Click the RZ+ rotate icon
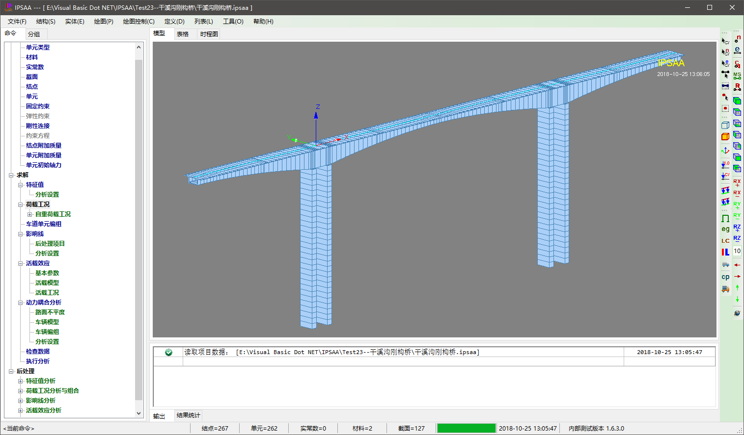Screen dimensions: 744x435 click(737, 228)
